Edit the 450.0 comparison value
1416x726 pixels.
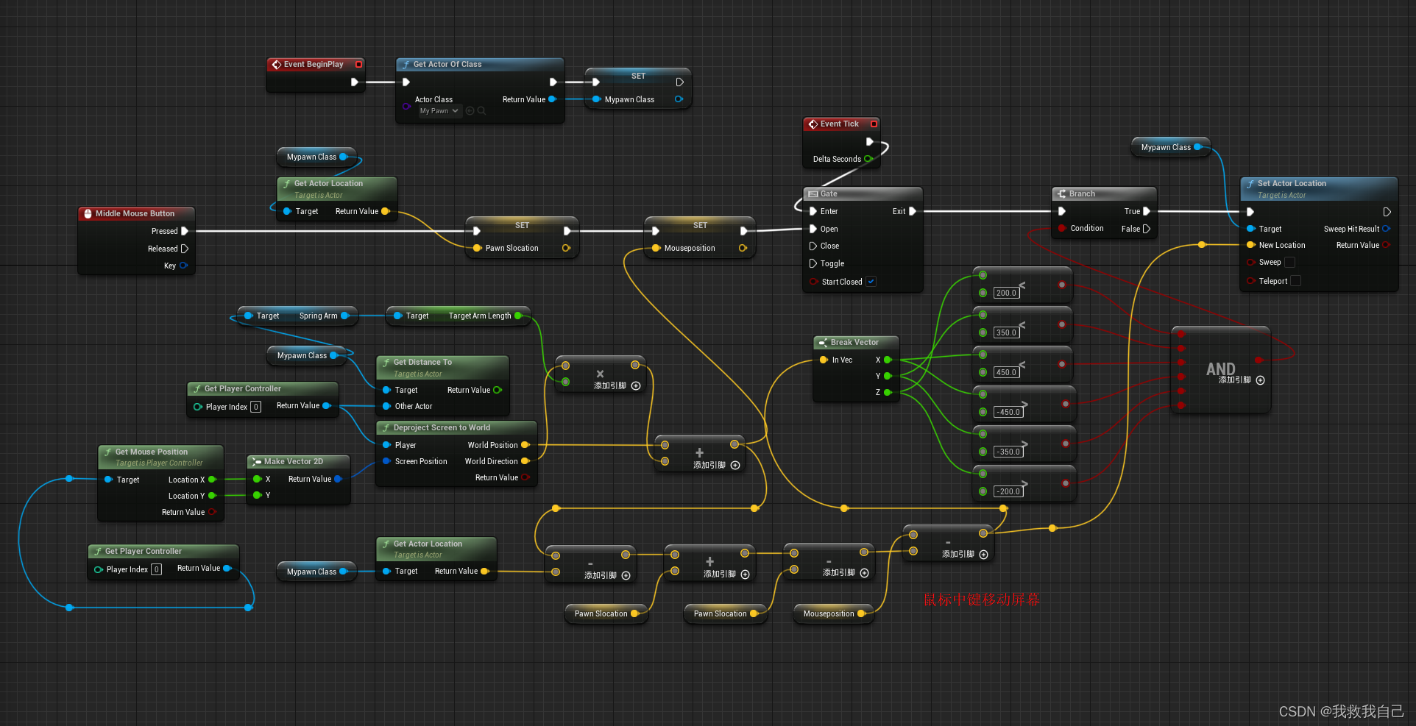(1005, 372)
